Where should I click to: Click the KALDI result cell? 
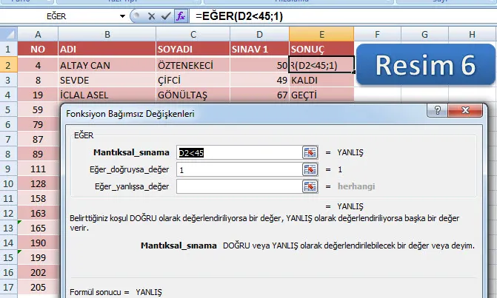tap(321, 80)
